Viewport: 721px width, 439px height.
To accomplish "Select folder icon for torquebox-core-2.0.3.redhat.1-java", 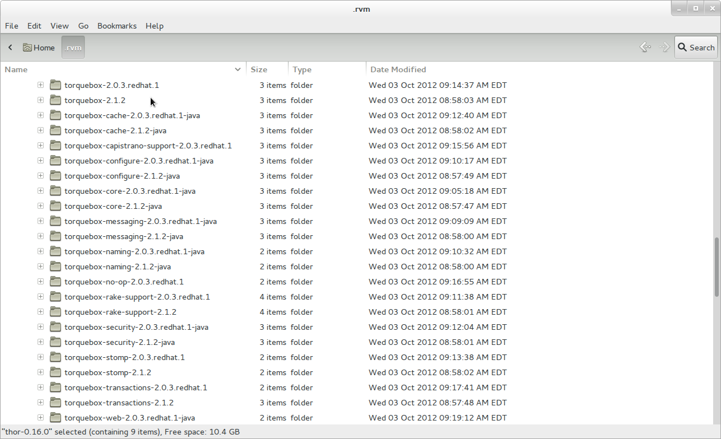I will point(55,191).
